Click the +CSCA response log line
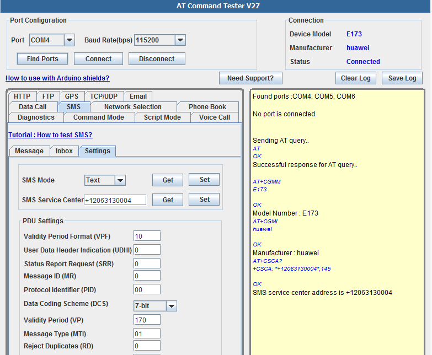Screen dimensions: 432x355 (x=292, y=268)
